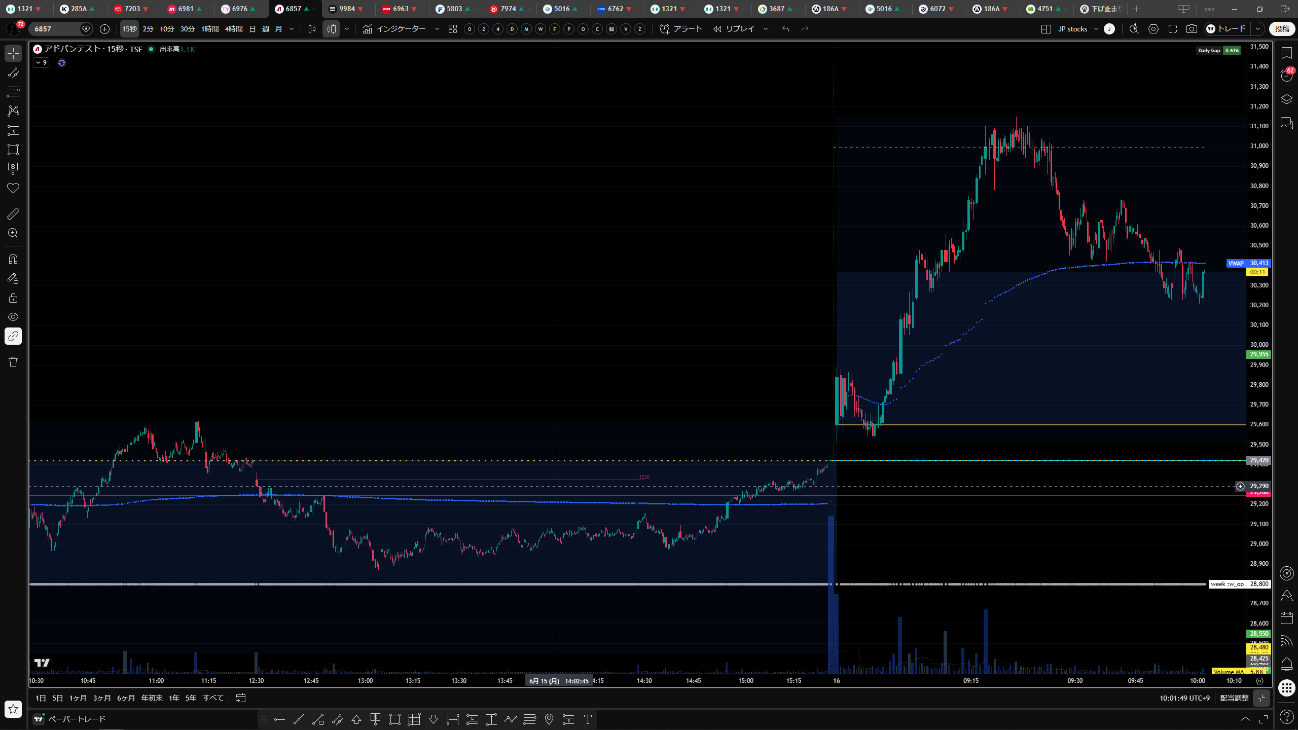The height and width of the screenshot is (730, 1298).
Task: Toggle magnet mode in left toolbar
Action: pos(13,259)
